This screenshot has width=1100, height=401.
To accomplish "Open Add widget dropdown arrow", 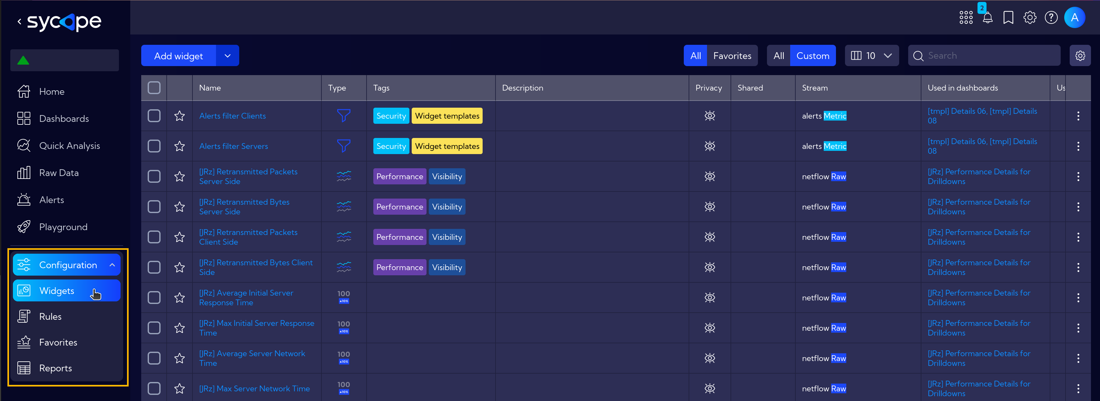I will pos(228,55).
